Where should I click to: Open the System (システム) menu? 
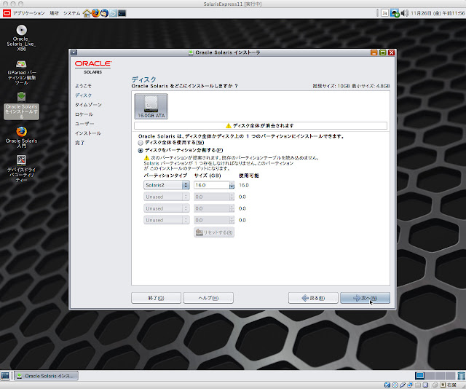coord(71,13)
